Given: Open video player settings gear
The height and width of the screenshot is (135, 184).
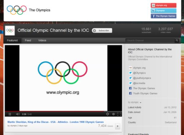Looking at the screenshot, I should coord(108,114).
